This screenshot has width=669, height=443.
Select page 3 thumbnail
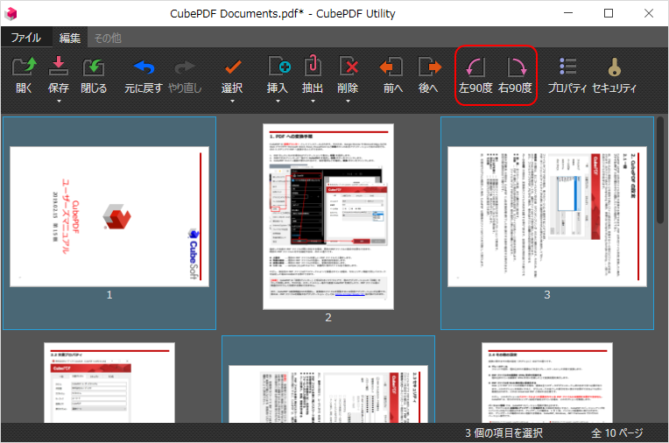547,217
